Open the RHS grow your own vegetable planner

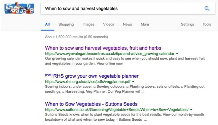click(96, 76)
